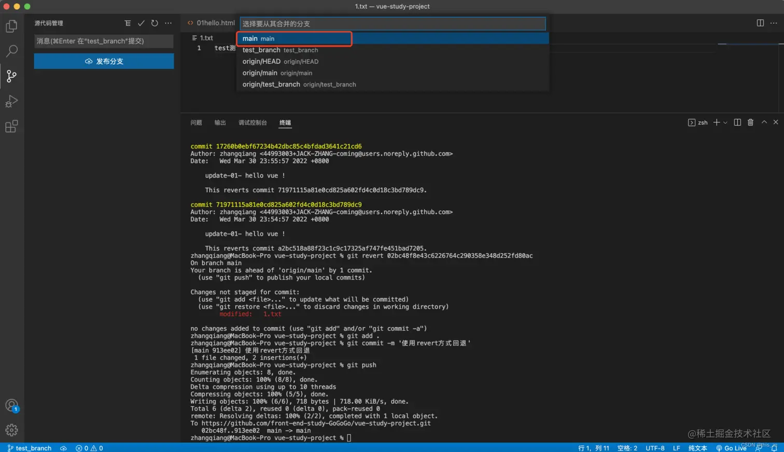Switch to the 终端 panel tab
This screenshot has height=452, width=784.
[x=285, y=122]
